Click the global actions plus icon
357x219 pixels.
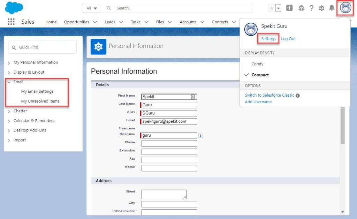[x=289, y=8]
